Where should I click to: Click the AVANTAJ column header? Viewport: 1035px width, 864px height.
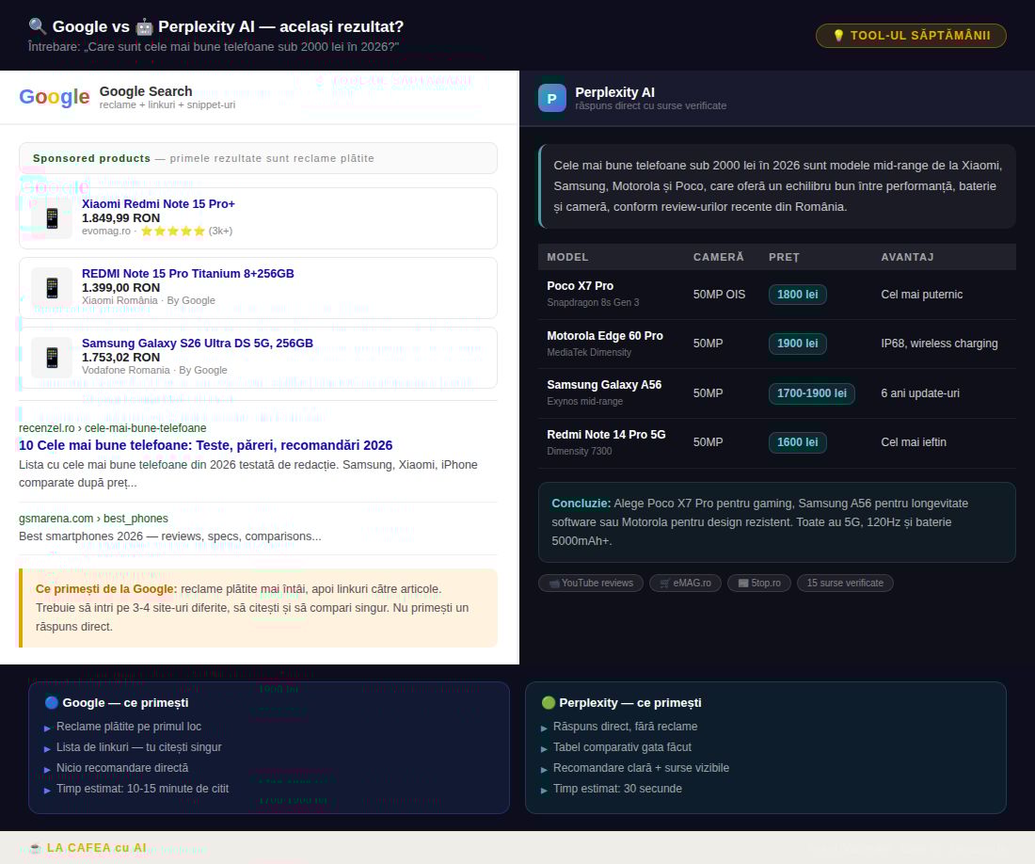[x=908, y=258]
